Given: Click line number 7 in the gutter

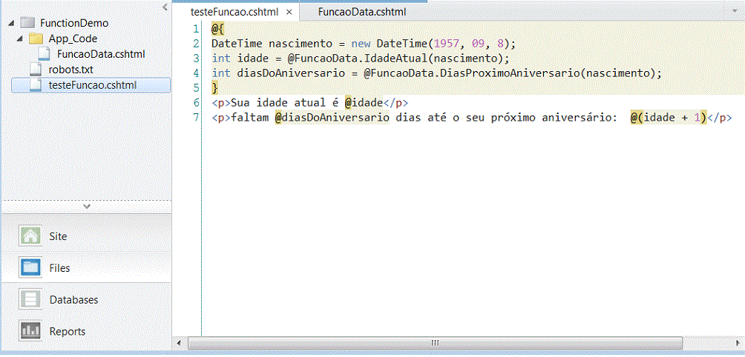Looking at the screenshot, I should tap(196, 118).
